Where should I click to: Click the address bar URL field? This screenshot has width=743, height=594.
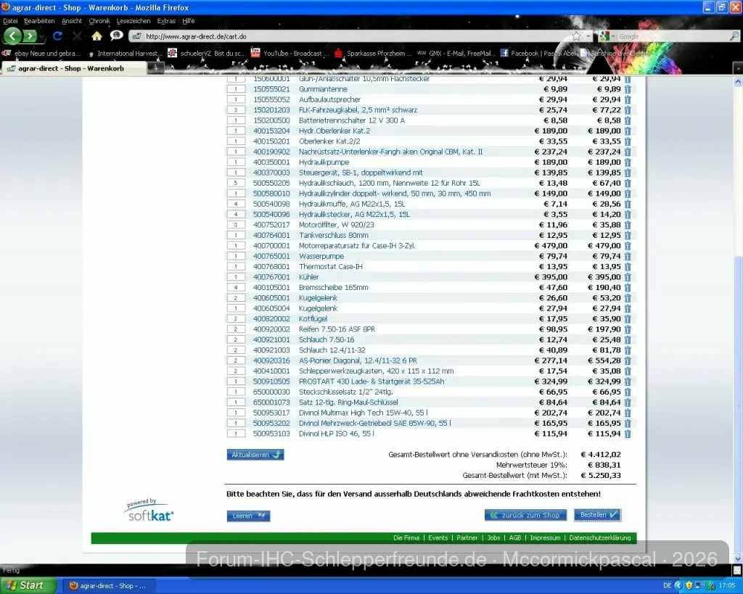pos(356,36)
